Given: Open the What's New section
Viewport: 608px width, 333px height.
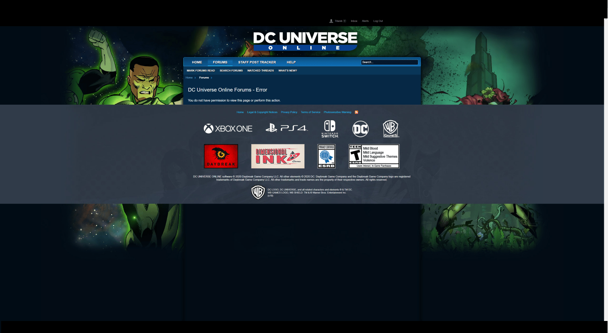Looking at the screenshot, I should (x=287, y=70).
